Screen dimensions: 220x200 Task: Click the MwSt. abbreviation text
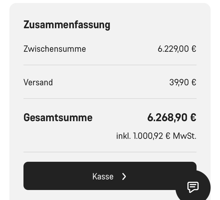tap(185, 136)
